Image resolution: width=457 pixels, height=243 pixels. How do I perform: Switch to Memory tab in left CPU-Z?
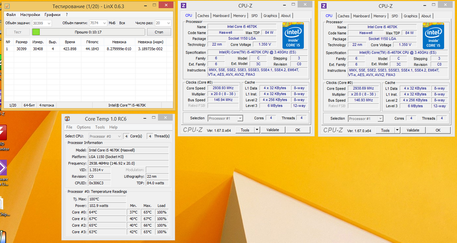pos(239,16)
